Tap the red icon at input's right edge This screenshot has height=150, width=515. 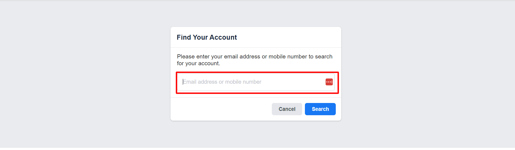coord(329,82)
